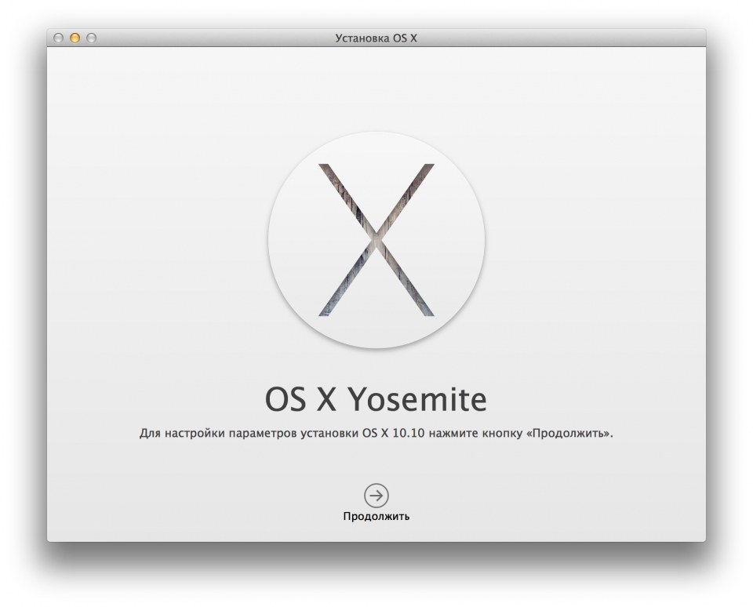Click the OS X Yosemite heading

click(x=376, y=399)
